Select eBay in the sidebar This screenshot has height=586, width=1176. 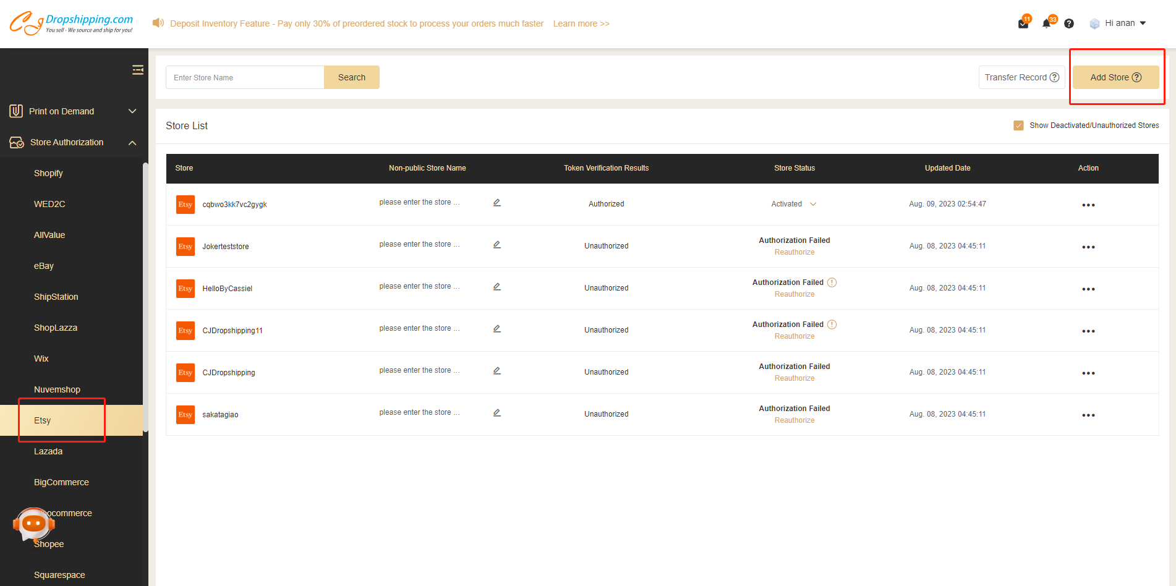[x=43, y=266]
